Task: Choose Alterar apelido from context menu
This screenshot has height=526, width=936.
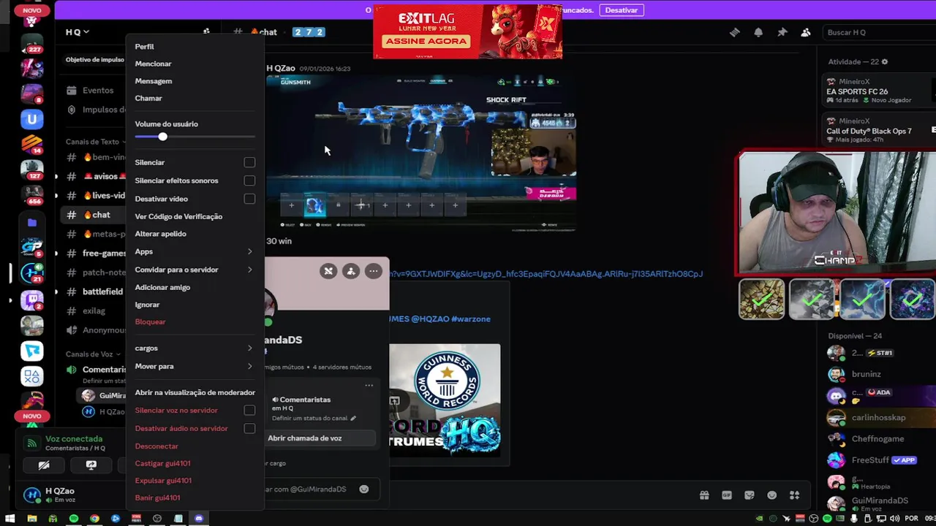Action: (160, 234)
